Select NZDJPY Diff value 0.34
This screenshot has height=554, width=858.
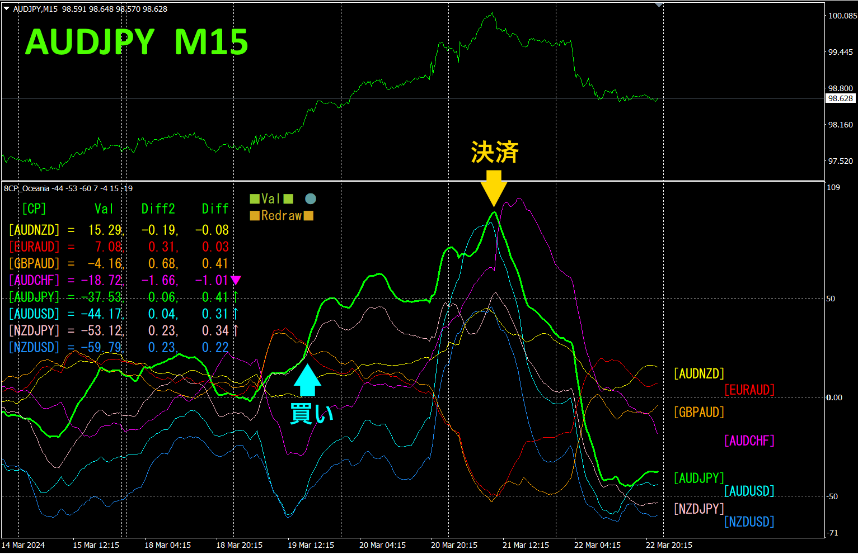click(215, 330)
